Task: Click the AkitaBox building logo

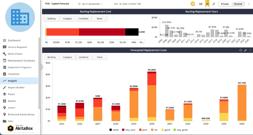Action: click(x=19, y=16)
